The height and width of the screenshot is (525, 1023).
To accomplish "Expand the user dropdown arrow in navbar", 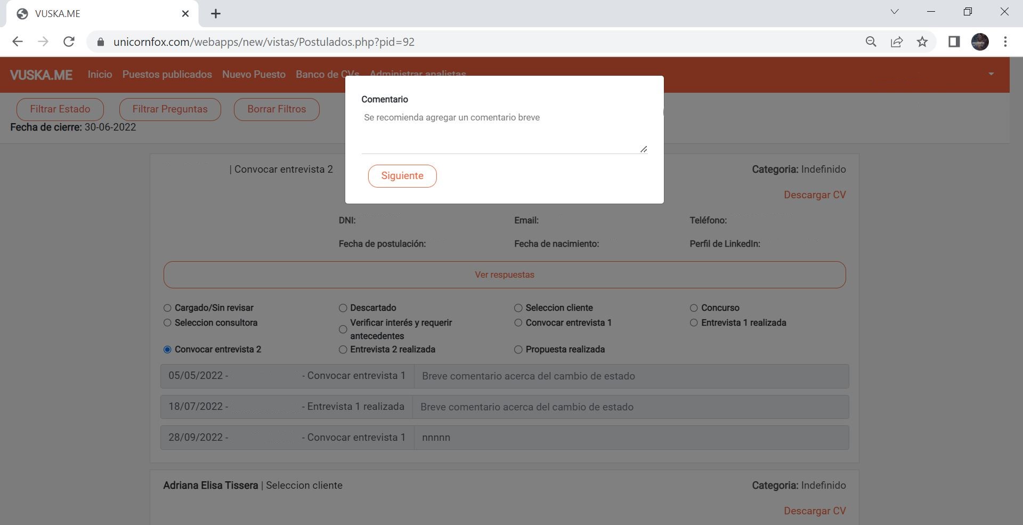I will (991, 74).
